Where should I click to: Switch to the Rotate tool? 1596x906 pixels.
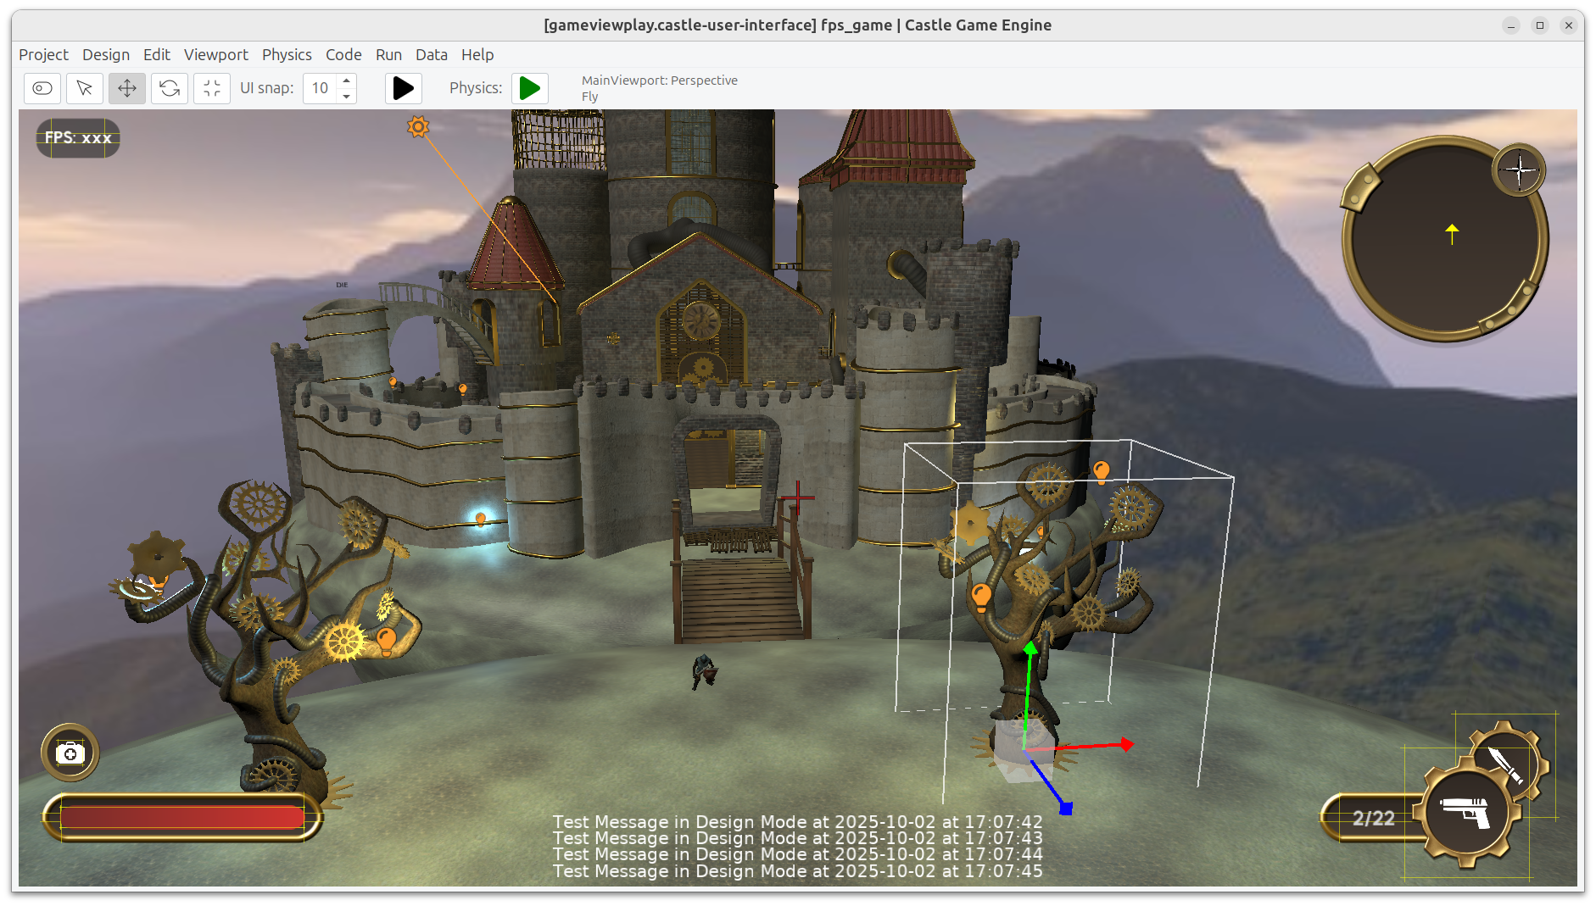pyautogui.click(x=170, y=88)
